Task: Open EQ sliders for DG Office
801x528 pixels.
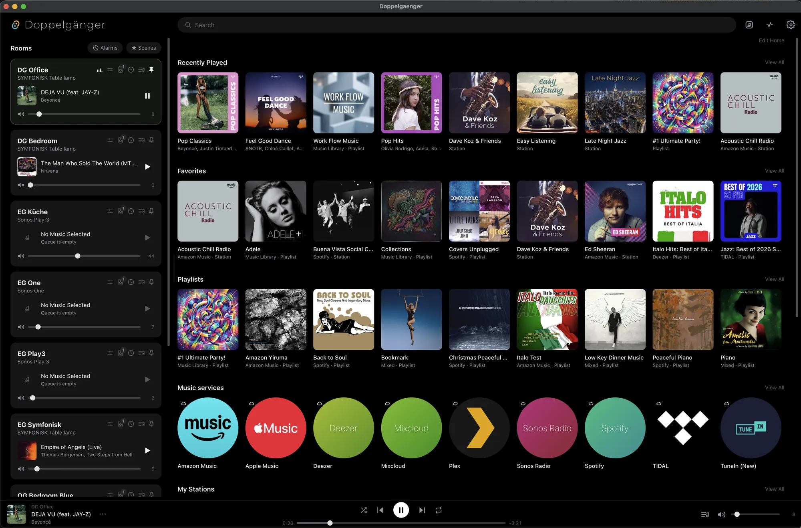Action: (x=110, y=70)
